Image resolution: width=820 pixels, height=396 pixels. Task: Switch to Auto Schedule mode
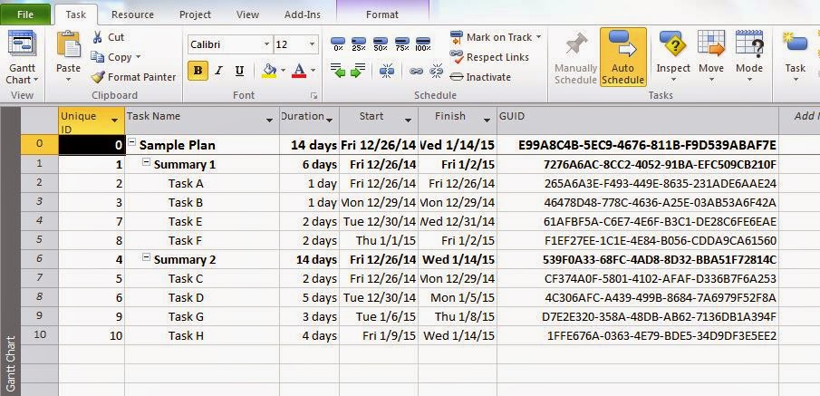[622, 58]
